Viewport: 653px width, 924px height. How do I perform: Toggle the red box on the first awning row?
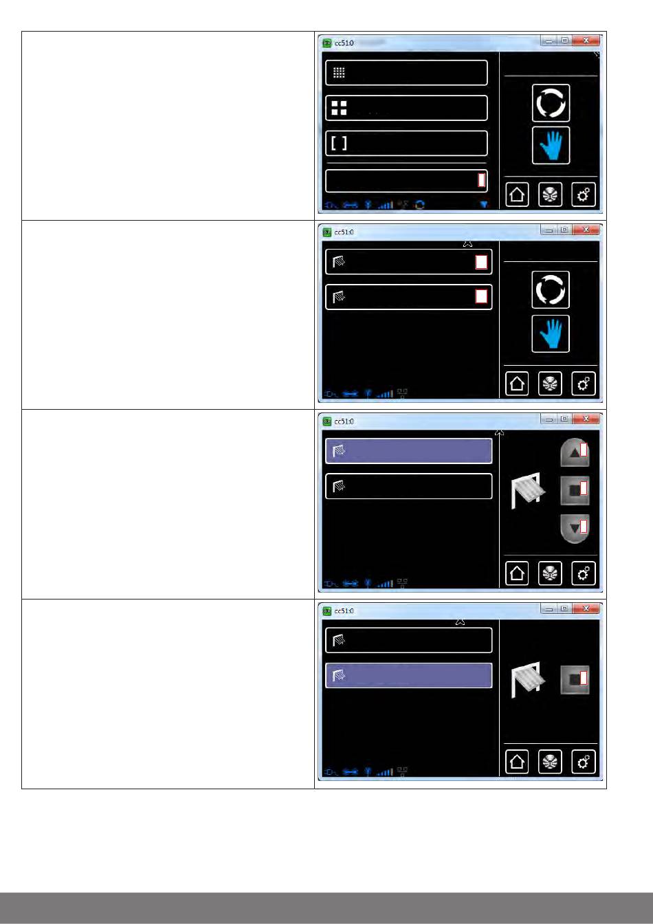(481, 262)
